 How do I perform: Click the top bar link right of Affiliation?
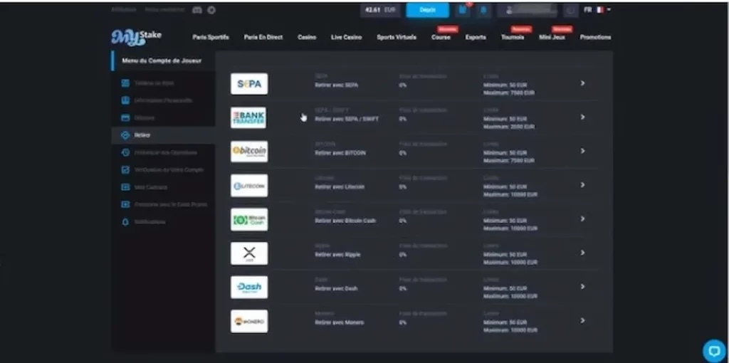click(164, 10)
